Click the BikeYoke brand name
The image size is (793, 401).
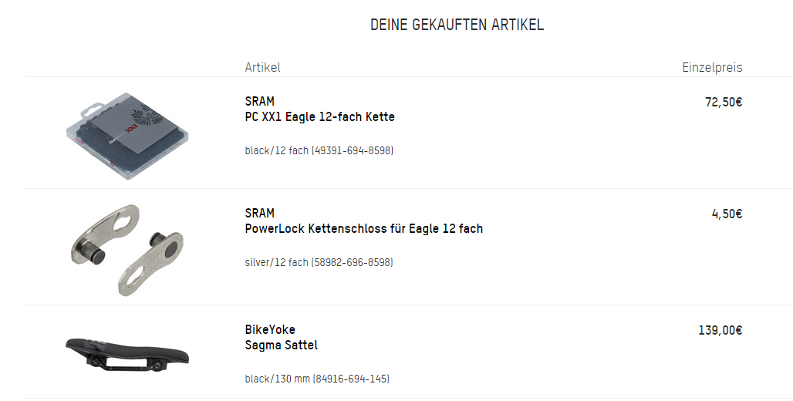(x=270, y=330)
